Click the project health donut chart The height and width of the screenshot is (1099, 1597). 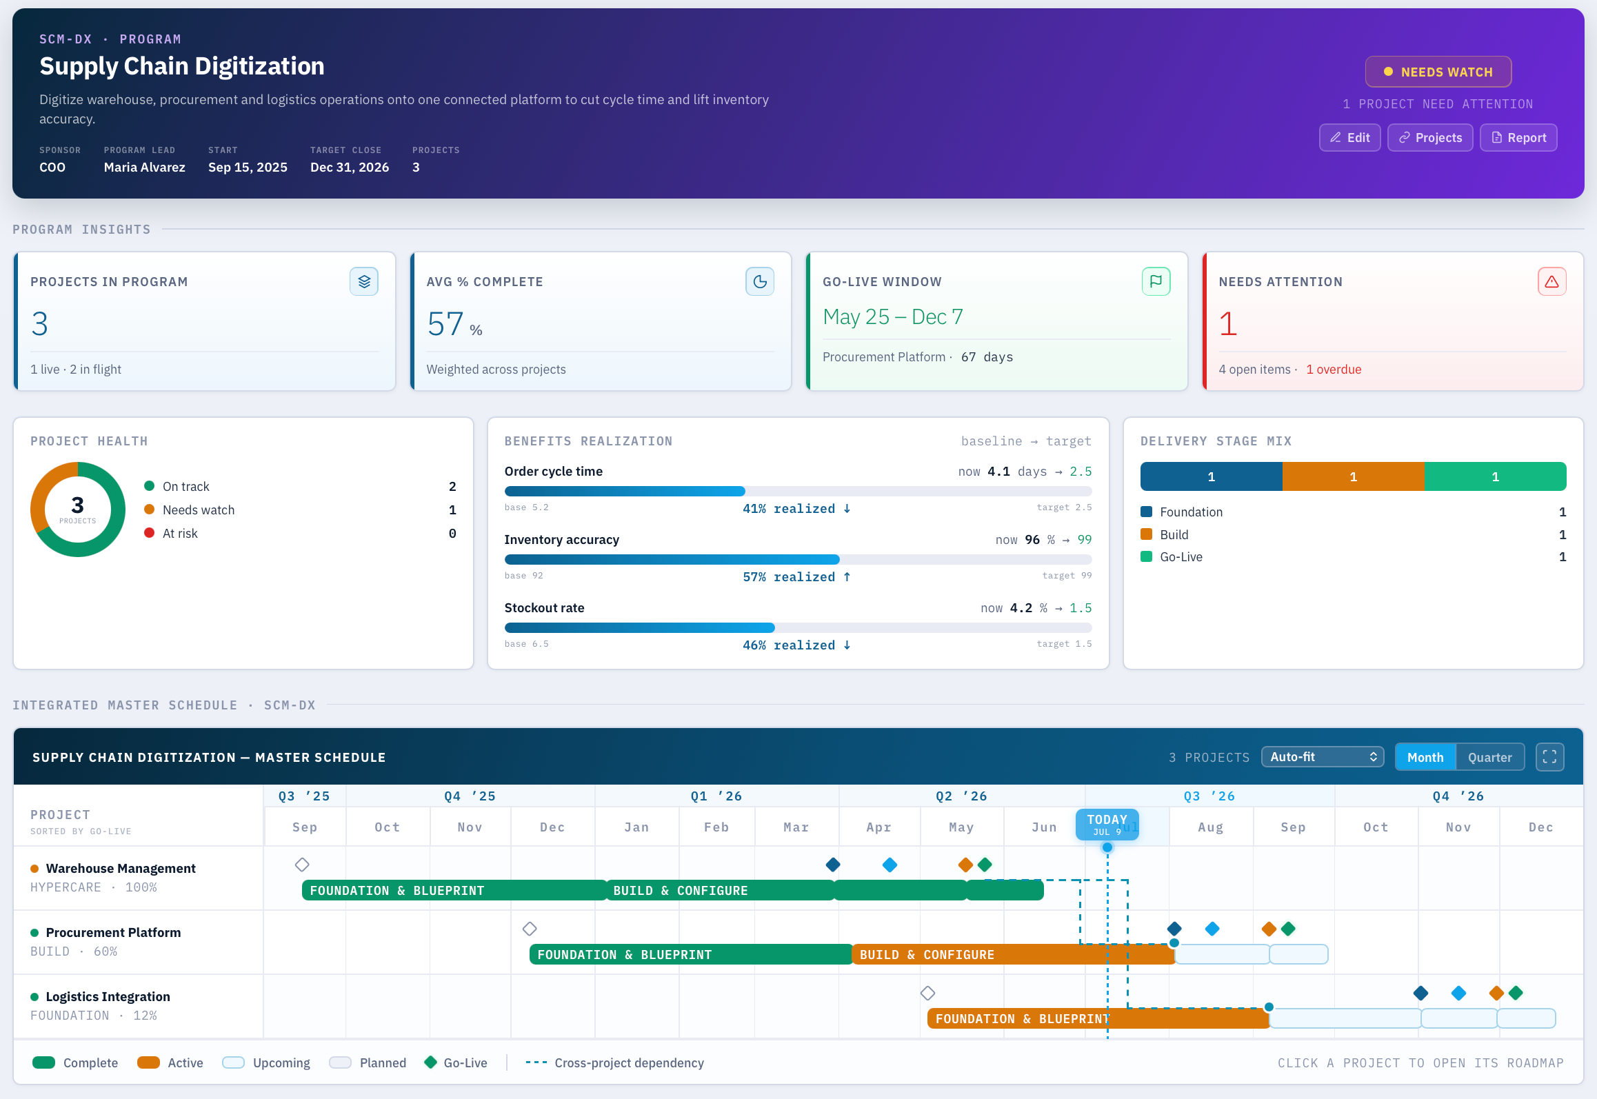pyautogui.click(x=78, y=510)
